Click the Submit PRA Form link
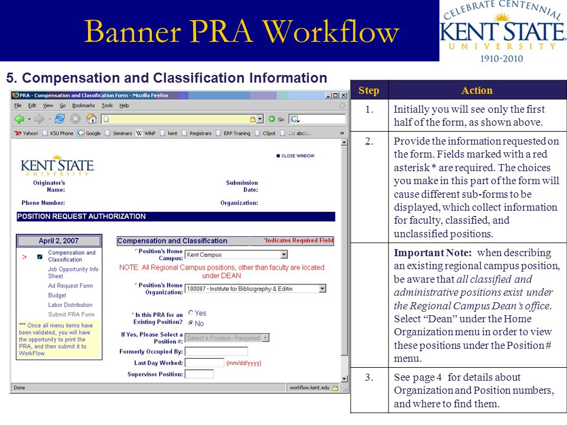 [71, 315]
